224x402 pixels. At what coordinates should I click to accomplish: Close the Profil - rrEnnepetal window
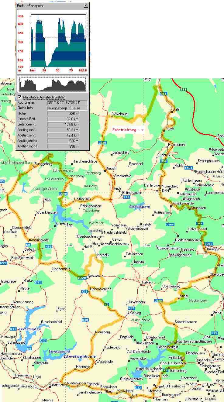coord(86,5)
